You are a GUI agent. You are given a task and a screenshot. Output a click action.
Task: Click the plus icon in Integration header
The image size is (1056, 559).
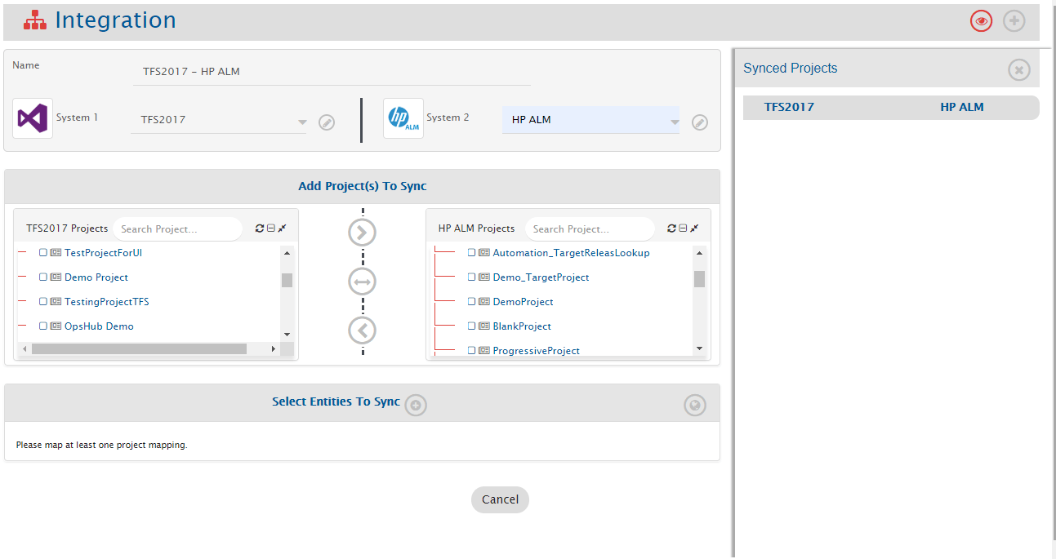point(1014,21)
